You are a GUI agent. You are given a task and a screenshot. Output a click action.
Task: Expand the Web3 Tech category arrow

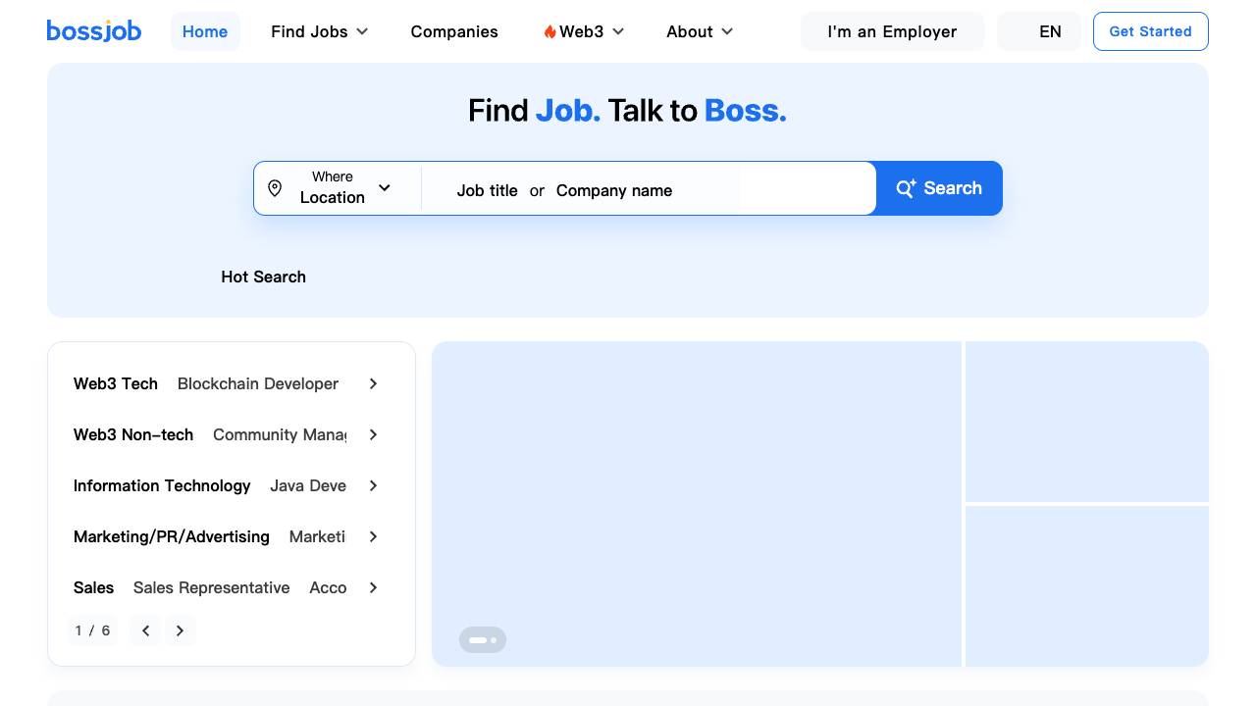pyautogui.click(x=373, y=383)
